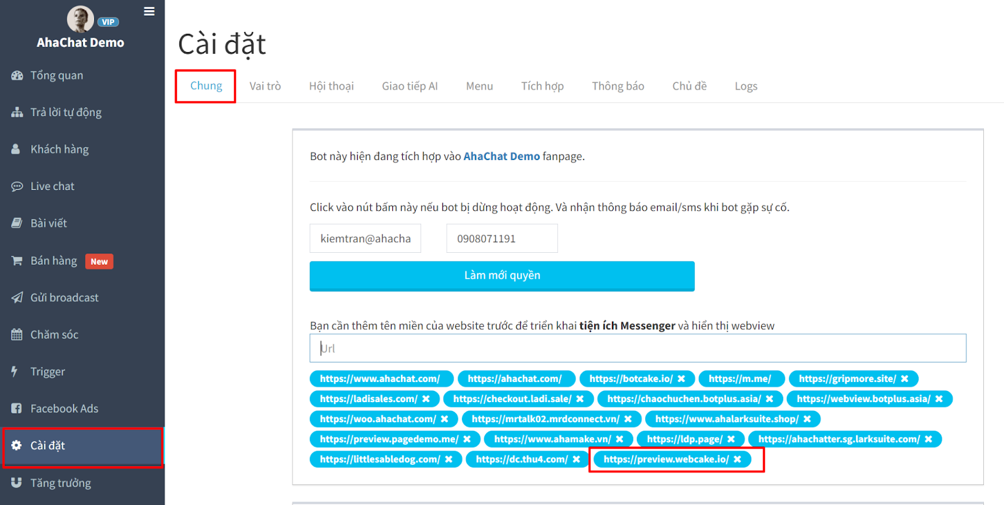The height and width of the screenshot is (505, 1004).
Task: Switch to the Vai trò tab
Action: (265, 86)
